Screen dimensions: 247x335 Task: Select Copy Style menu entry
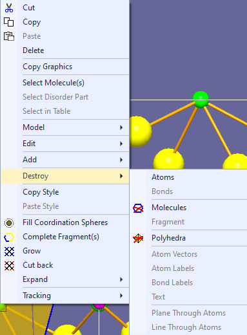pyautogui.click(x=65, y=192)
